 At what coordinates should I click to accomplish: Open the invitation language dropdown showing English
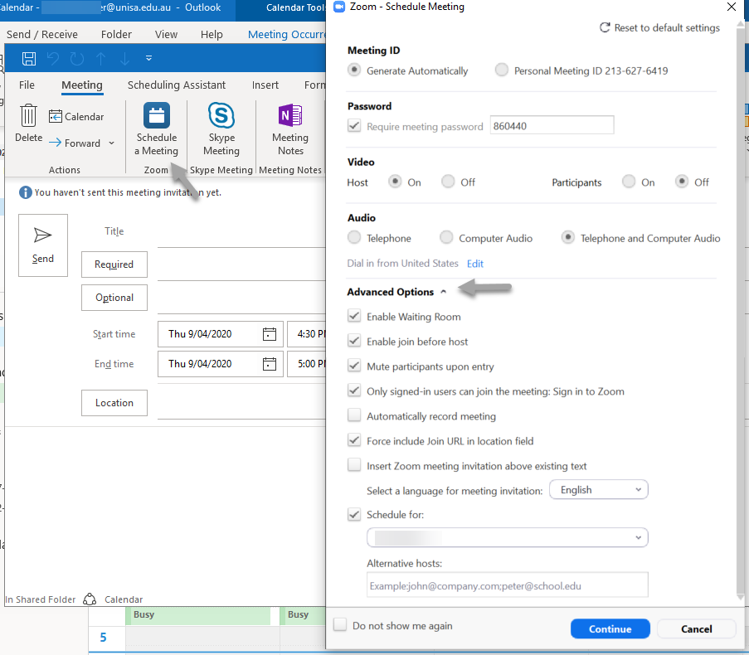(599, 490)
